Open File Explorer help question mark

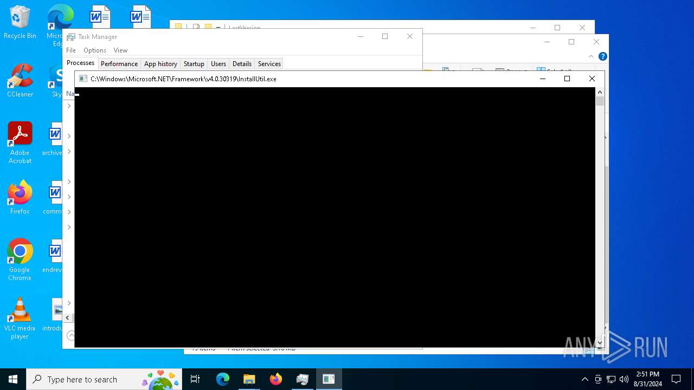pyautogui.click(x=602, y=56)
